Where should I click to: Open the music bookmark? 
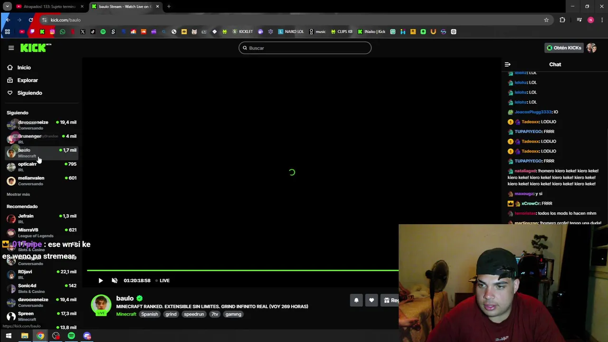click(x=317, y=32)
